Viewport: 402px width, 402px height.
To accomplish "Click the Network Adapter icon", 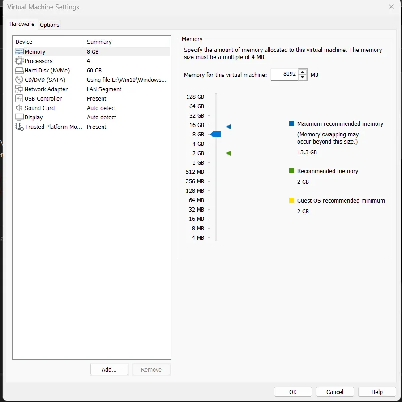I will tap(19, 89).
